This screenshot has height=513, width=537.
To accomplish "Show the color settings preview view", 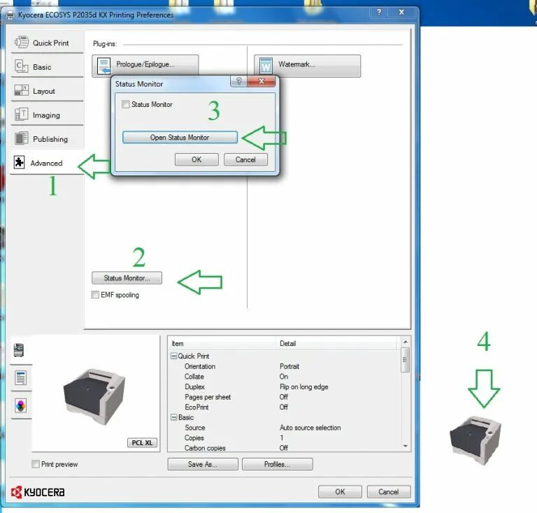I will tap(20, 406).
